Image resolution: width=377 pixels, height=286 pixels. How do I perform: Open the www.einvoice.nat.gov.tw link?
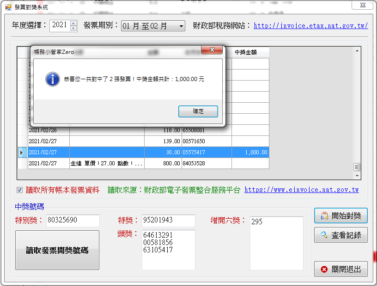pos(301,190)
